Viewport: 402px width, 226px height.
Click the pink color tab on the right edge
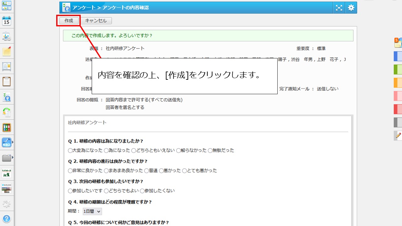coord(398,96)
